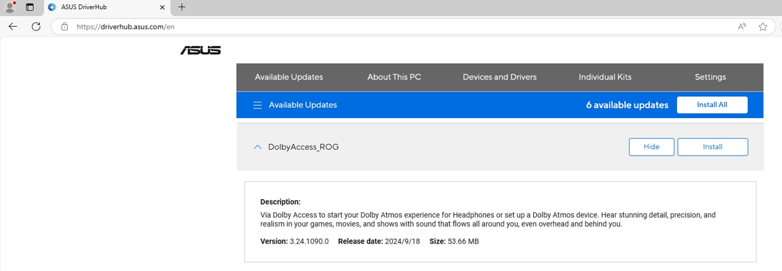This screenshot has height=271, width=782.
Task: Click the '6 available updates' text
Action: pyautogui.click(x=627, y=105)
